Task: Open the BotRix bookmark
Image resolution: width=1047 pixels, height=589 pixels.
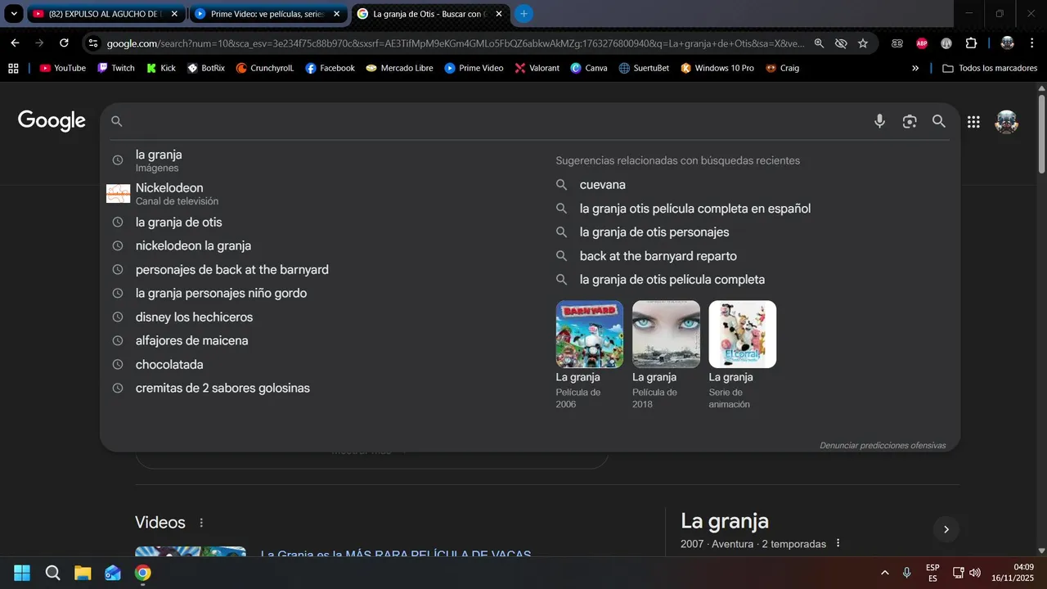Action: (205, 68)
